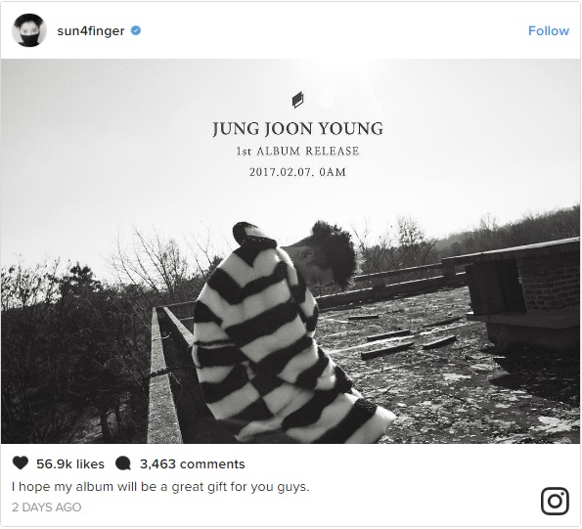Open the Instagram logo icon

(x=555, y=502)
